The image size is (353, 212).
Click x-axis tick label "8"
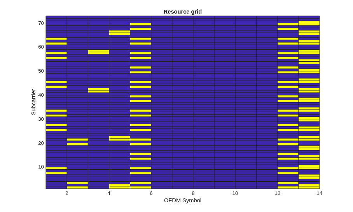(x=193, y=193)
